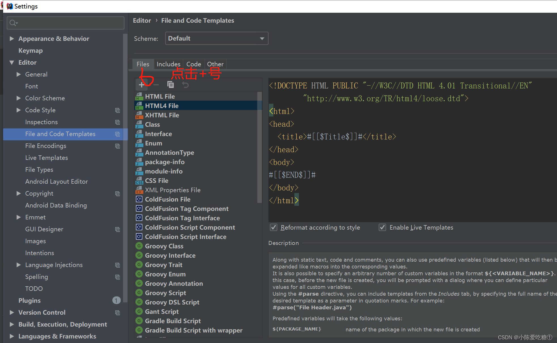Viewport: 557px width, 343px height.
Task: Toggle Reformat according to style checkbox
Action: (x=273, y=227)
